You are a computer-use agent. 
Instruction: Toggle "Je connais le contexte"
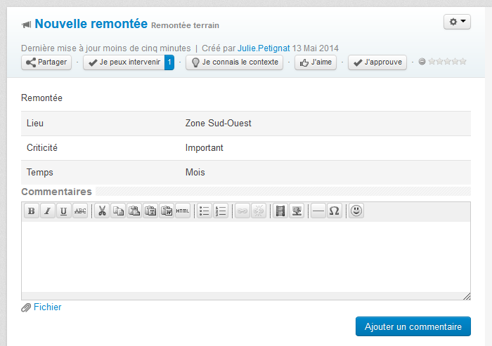[x=234, y=62]
